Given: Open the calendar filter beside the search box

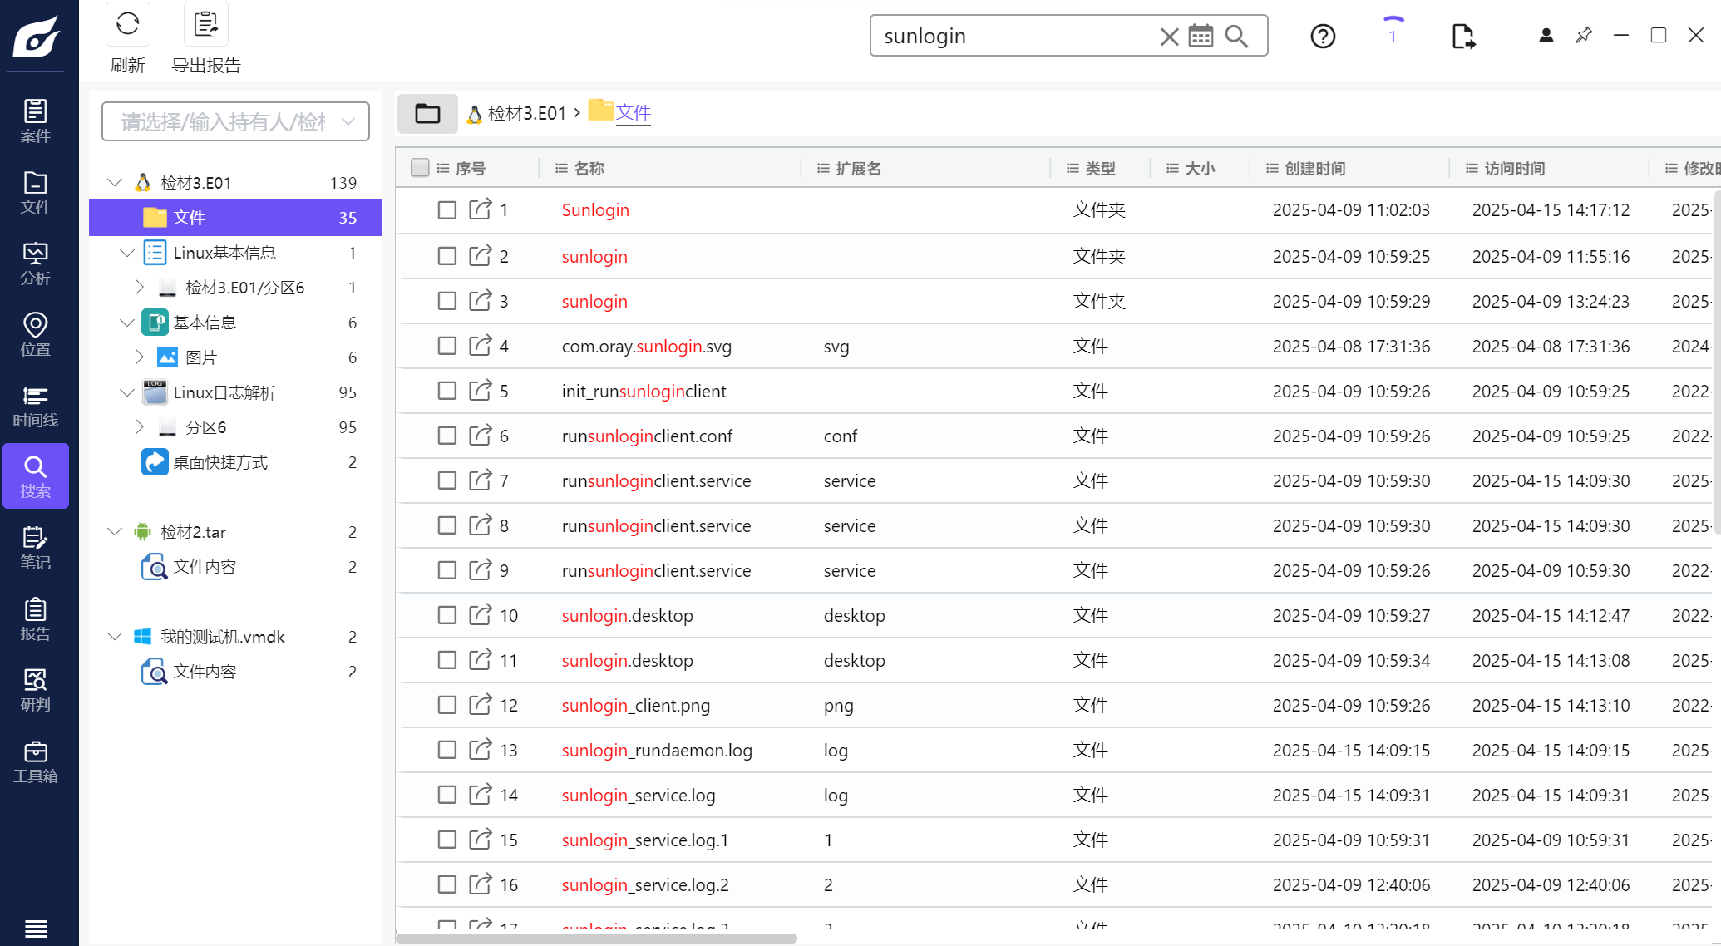Looking at the screenshot, I should (x=1201, y=36).
